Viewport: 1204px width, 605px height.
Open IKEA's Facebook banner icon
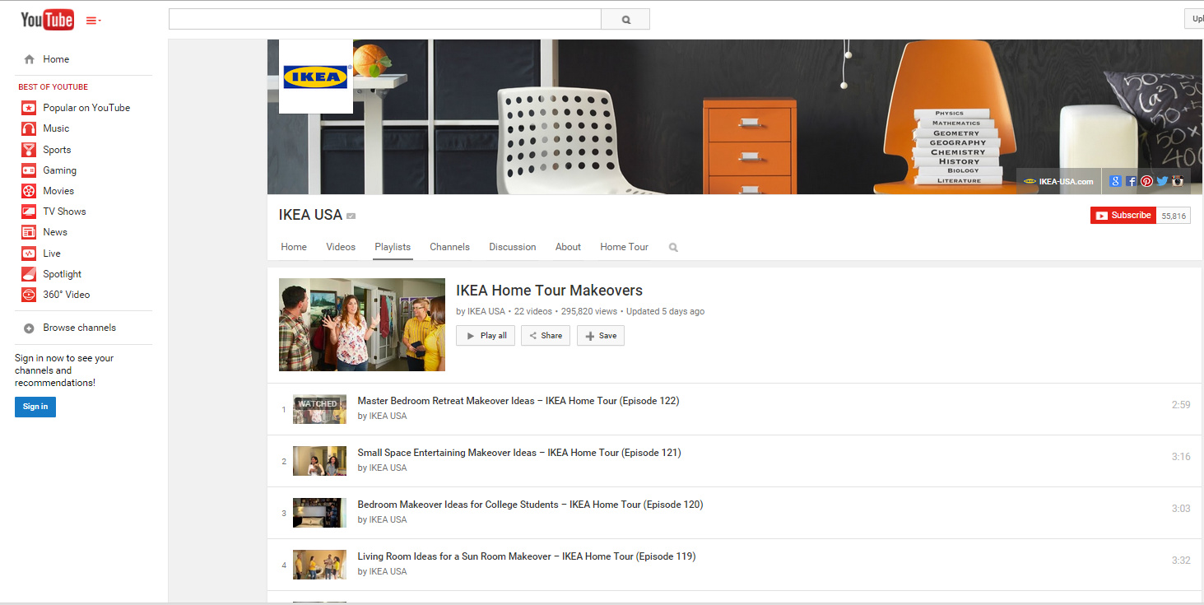point(1132,182)
